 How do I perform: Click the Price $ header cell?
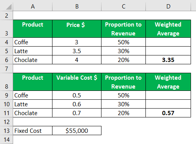click(77, 29)
